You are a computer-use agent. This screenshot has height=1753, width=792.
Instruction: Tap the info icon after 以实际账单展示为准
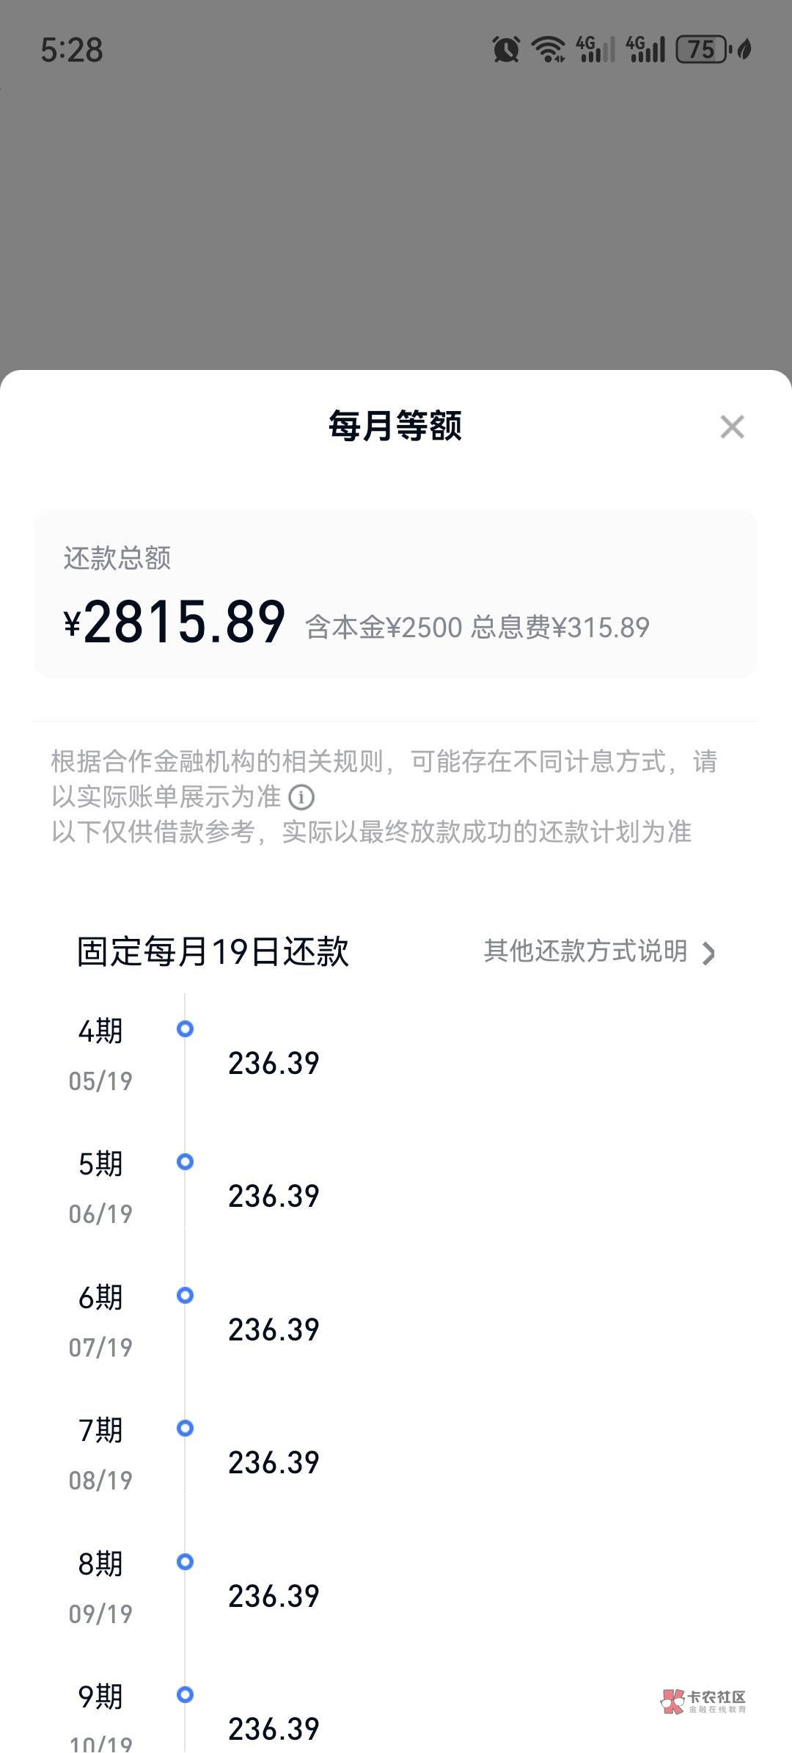point(301,797)
